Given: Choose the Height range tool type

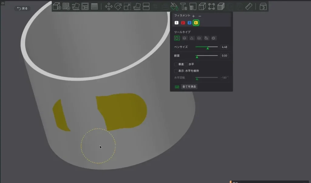Looking at the screenshot, I should (199, 38).
